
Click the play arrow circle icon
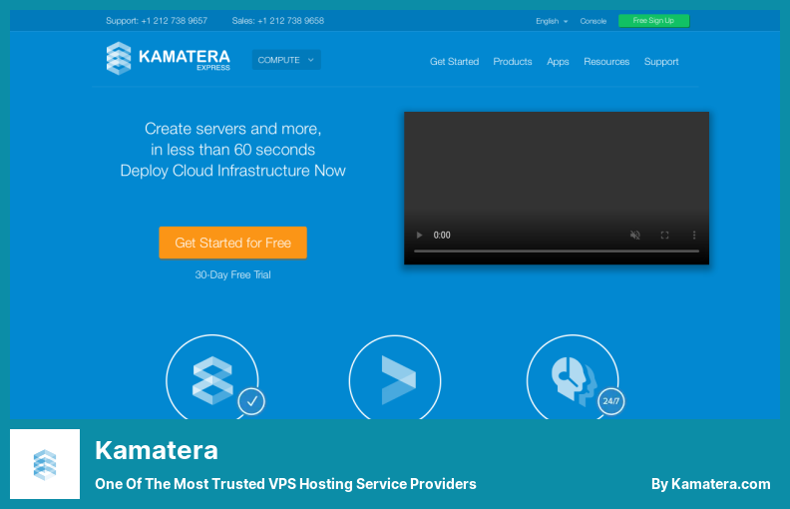(395, 379)
